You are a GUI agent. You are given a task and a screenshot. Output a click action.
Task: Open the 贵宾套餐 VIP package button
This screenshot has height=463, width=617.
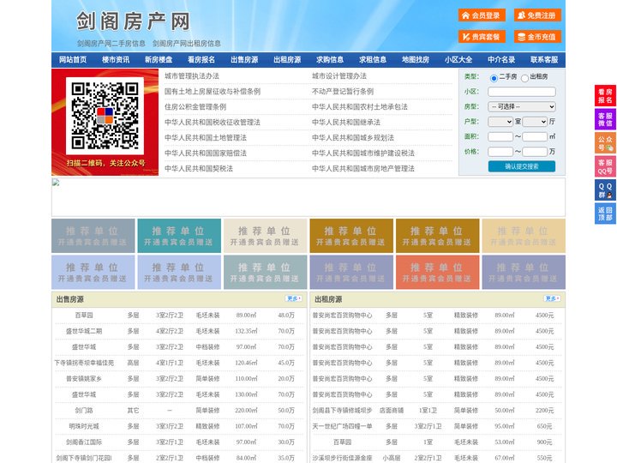[482, 37]
